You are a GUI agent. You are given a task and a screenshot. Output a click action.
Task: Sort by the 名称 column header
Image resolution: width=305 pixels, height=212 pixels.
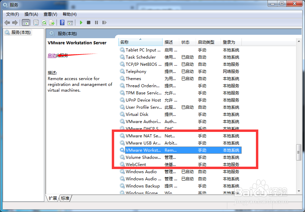pos(140,42)
